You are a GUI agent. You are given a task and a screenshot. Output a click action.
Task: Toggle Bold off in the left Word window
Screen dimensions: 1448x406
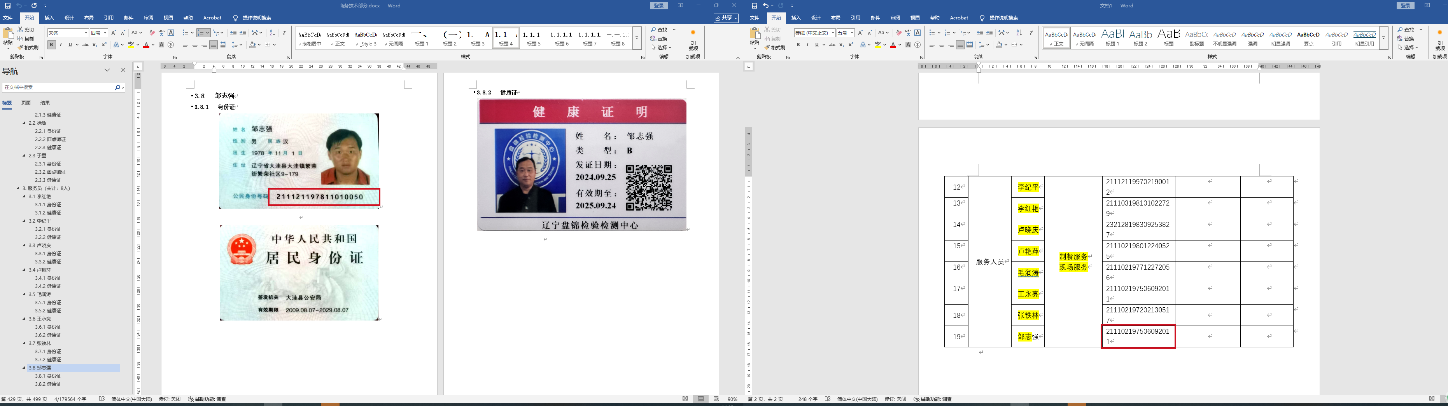[52, 45]
